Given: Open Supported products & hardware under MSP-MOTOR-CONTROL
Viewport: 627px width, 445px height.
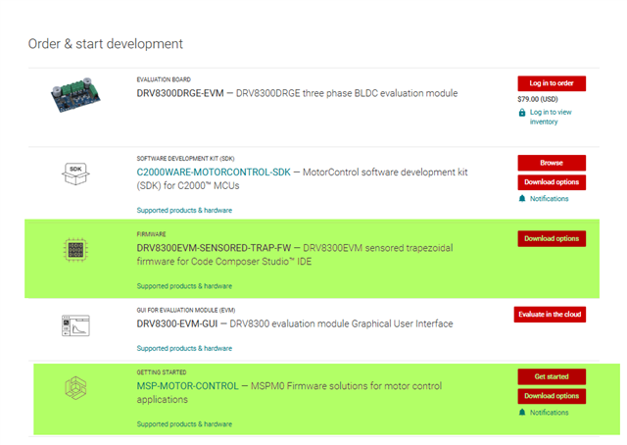Looking at the screenshot, I should [x=184, y=423].
